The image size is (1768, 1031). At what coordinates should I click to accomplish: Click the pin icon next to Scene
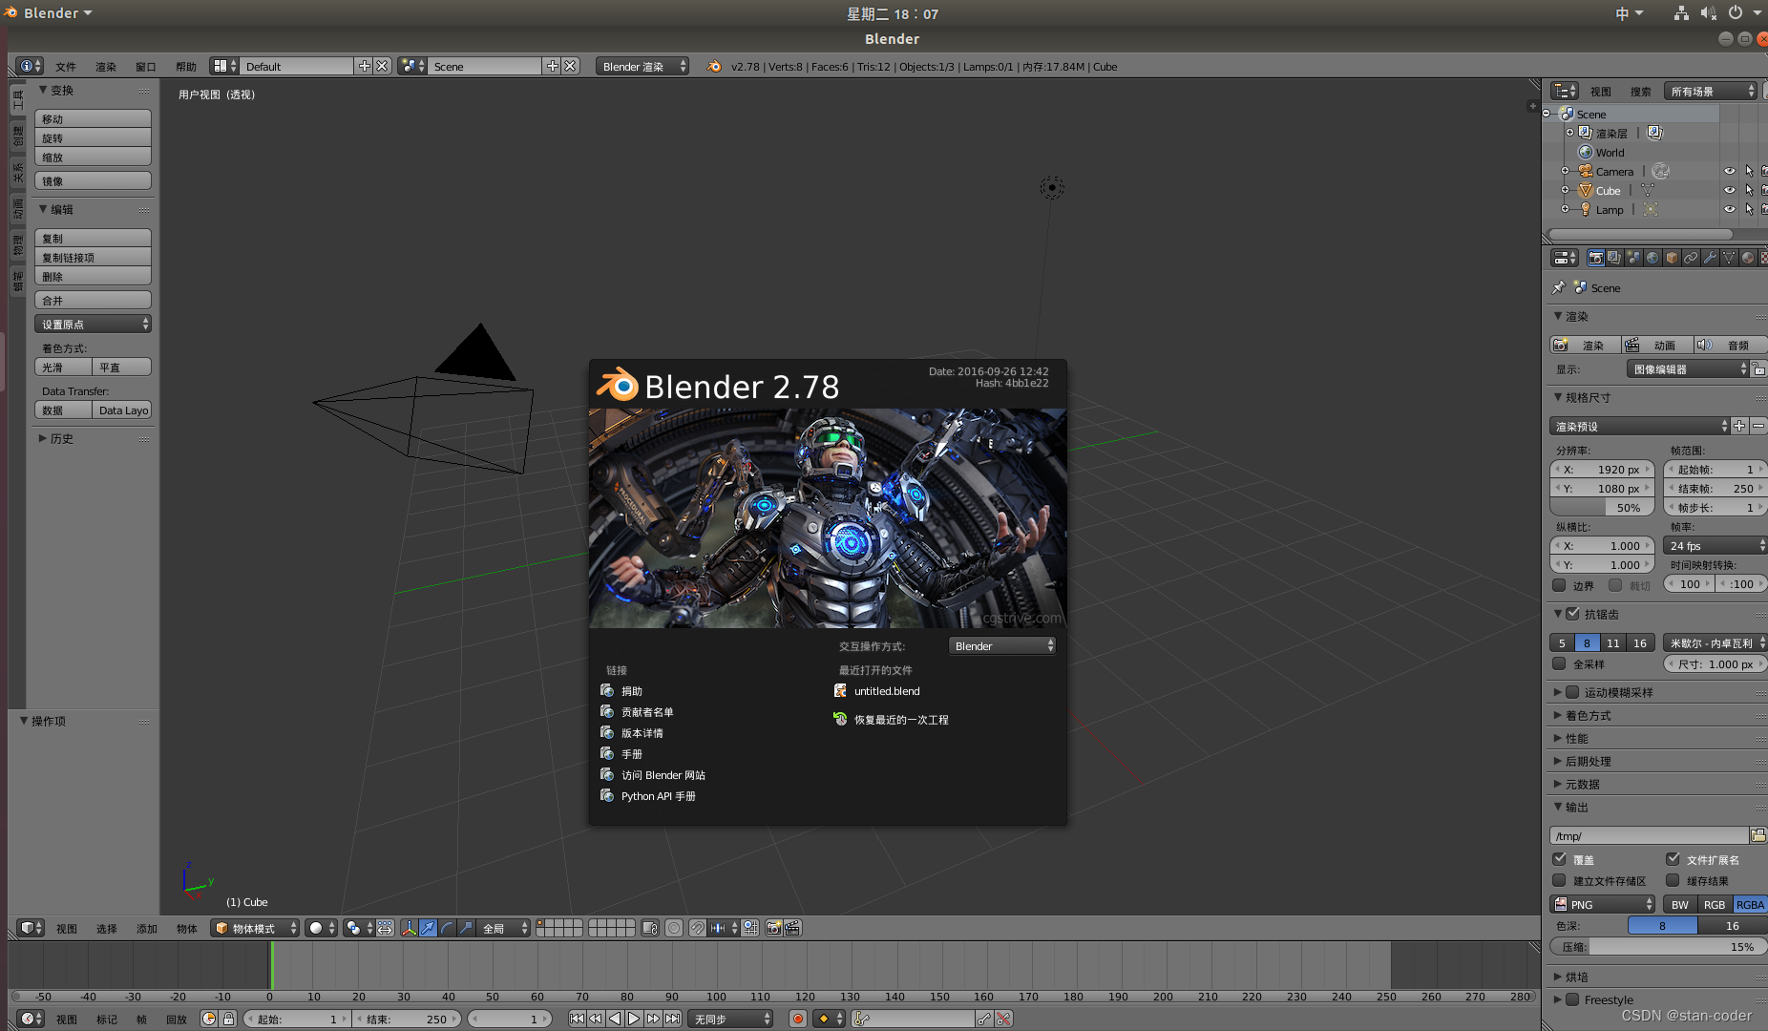coord(1559,287)
